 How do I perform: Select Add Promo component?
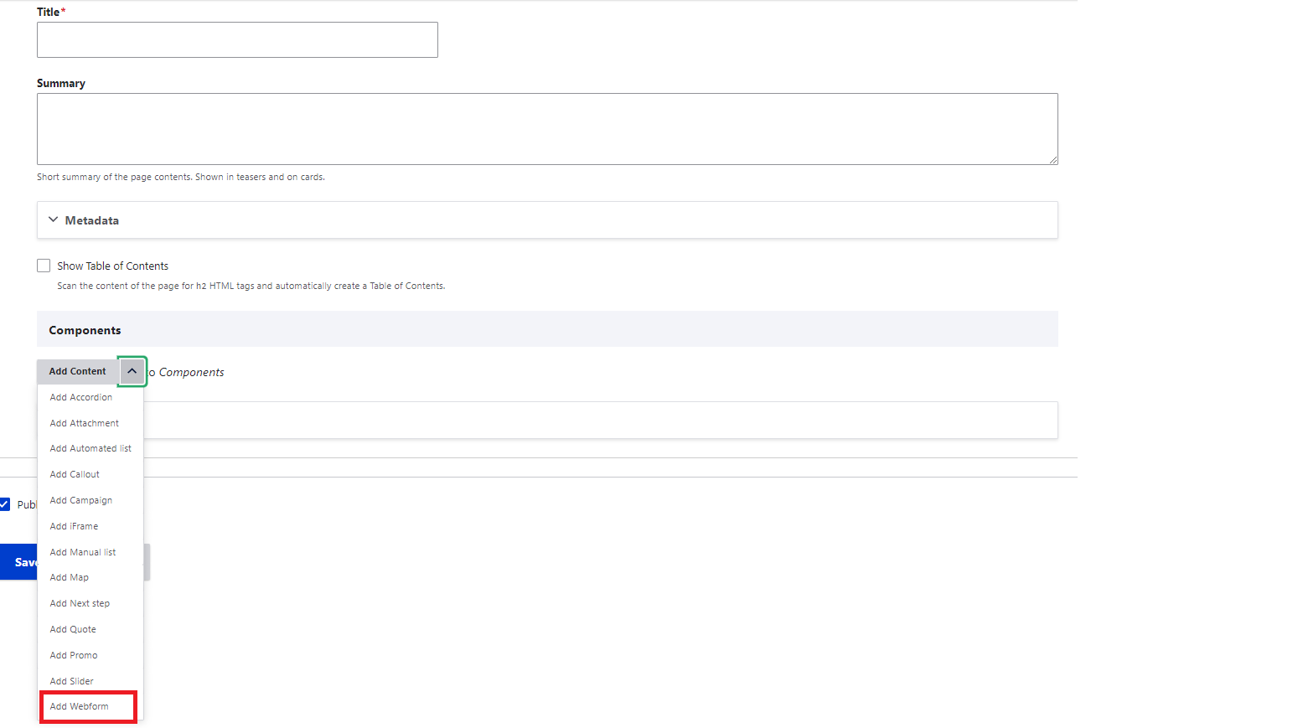74,655
